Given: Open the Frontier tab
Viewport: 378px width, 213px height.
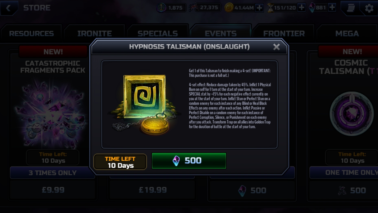Looking at the screenshot, I should pos(284,34).
